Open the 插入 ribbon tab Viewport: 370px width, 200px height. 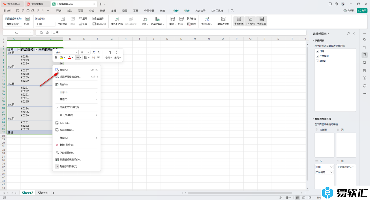tap(70, 11)
